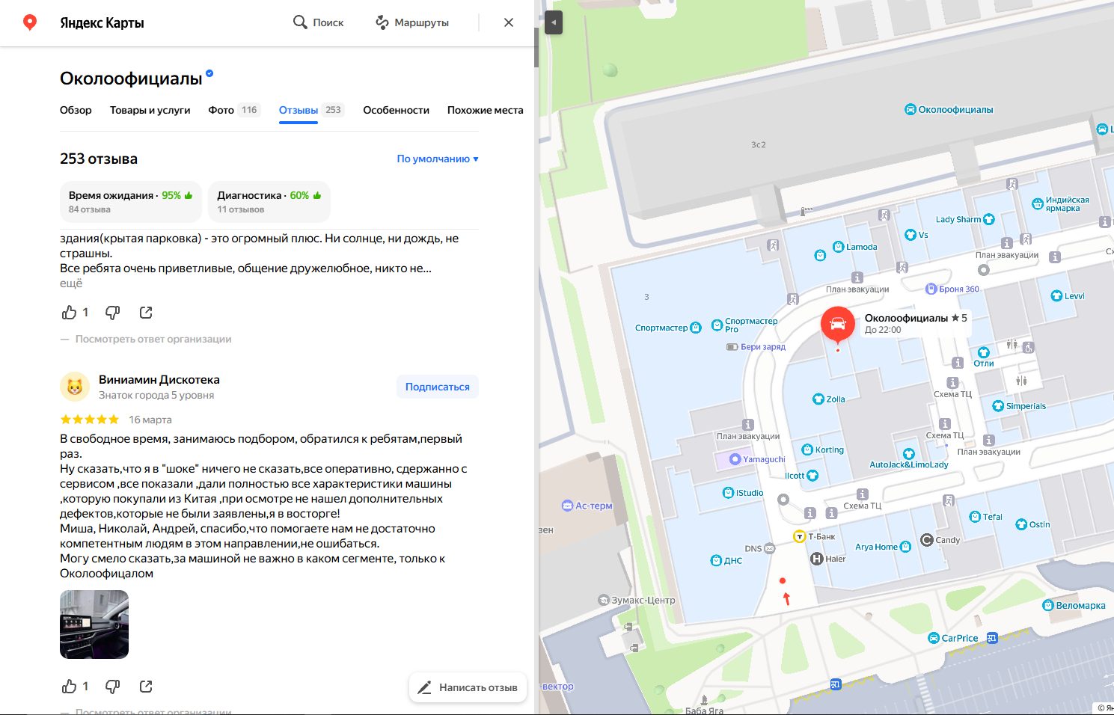
Task: Click the Написать отзыв button
Action: (468, 687)
